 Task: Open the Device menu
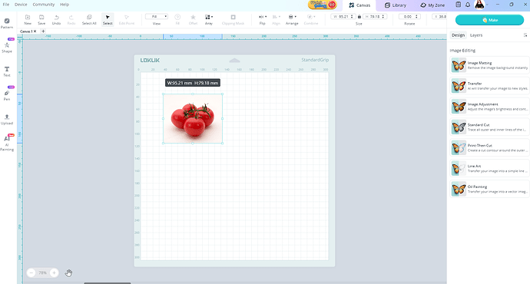(x=21, y=5)
